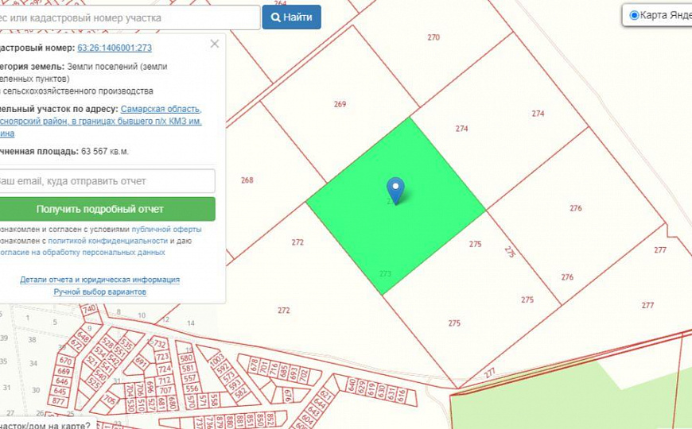The width and height of the screenshot is (692, 429).
Task: Open cadastral number link 63:26:1406001:273
Action: [x=115, y=48]
